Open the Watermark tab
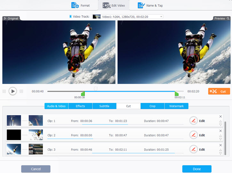The image size is (232, 173). pyautogui.click(x=176, y=106)
